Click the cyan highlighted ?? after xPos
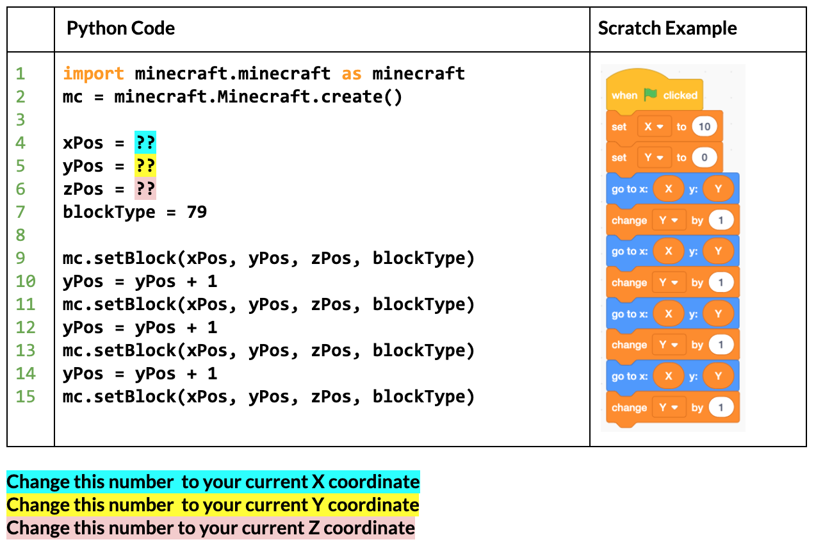The width and height of the screenshot is (816, 551). 145,142
